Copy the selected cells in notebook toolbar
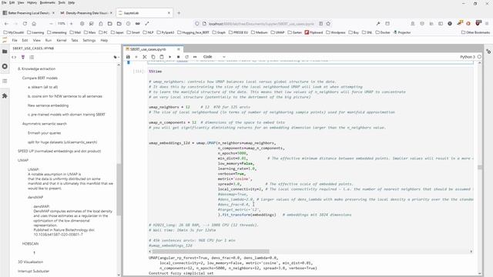The width and height of the screenshot is (493, 277). point(153,57)
